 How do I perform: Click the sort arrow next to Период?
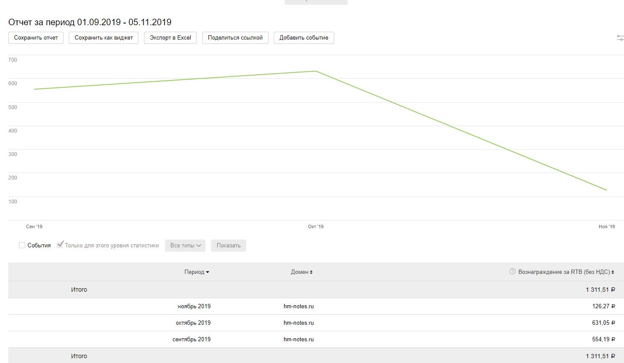[x=208, y=272]
